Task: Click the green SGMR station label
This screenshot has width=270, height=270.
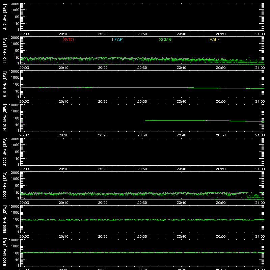Action: [x=165, y=39]
